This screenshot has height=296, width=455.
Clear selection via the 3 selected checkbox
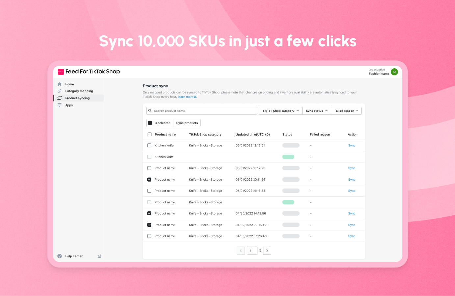click(x=150, y=123)
